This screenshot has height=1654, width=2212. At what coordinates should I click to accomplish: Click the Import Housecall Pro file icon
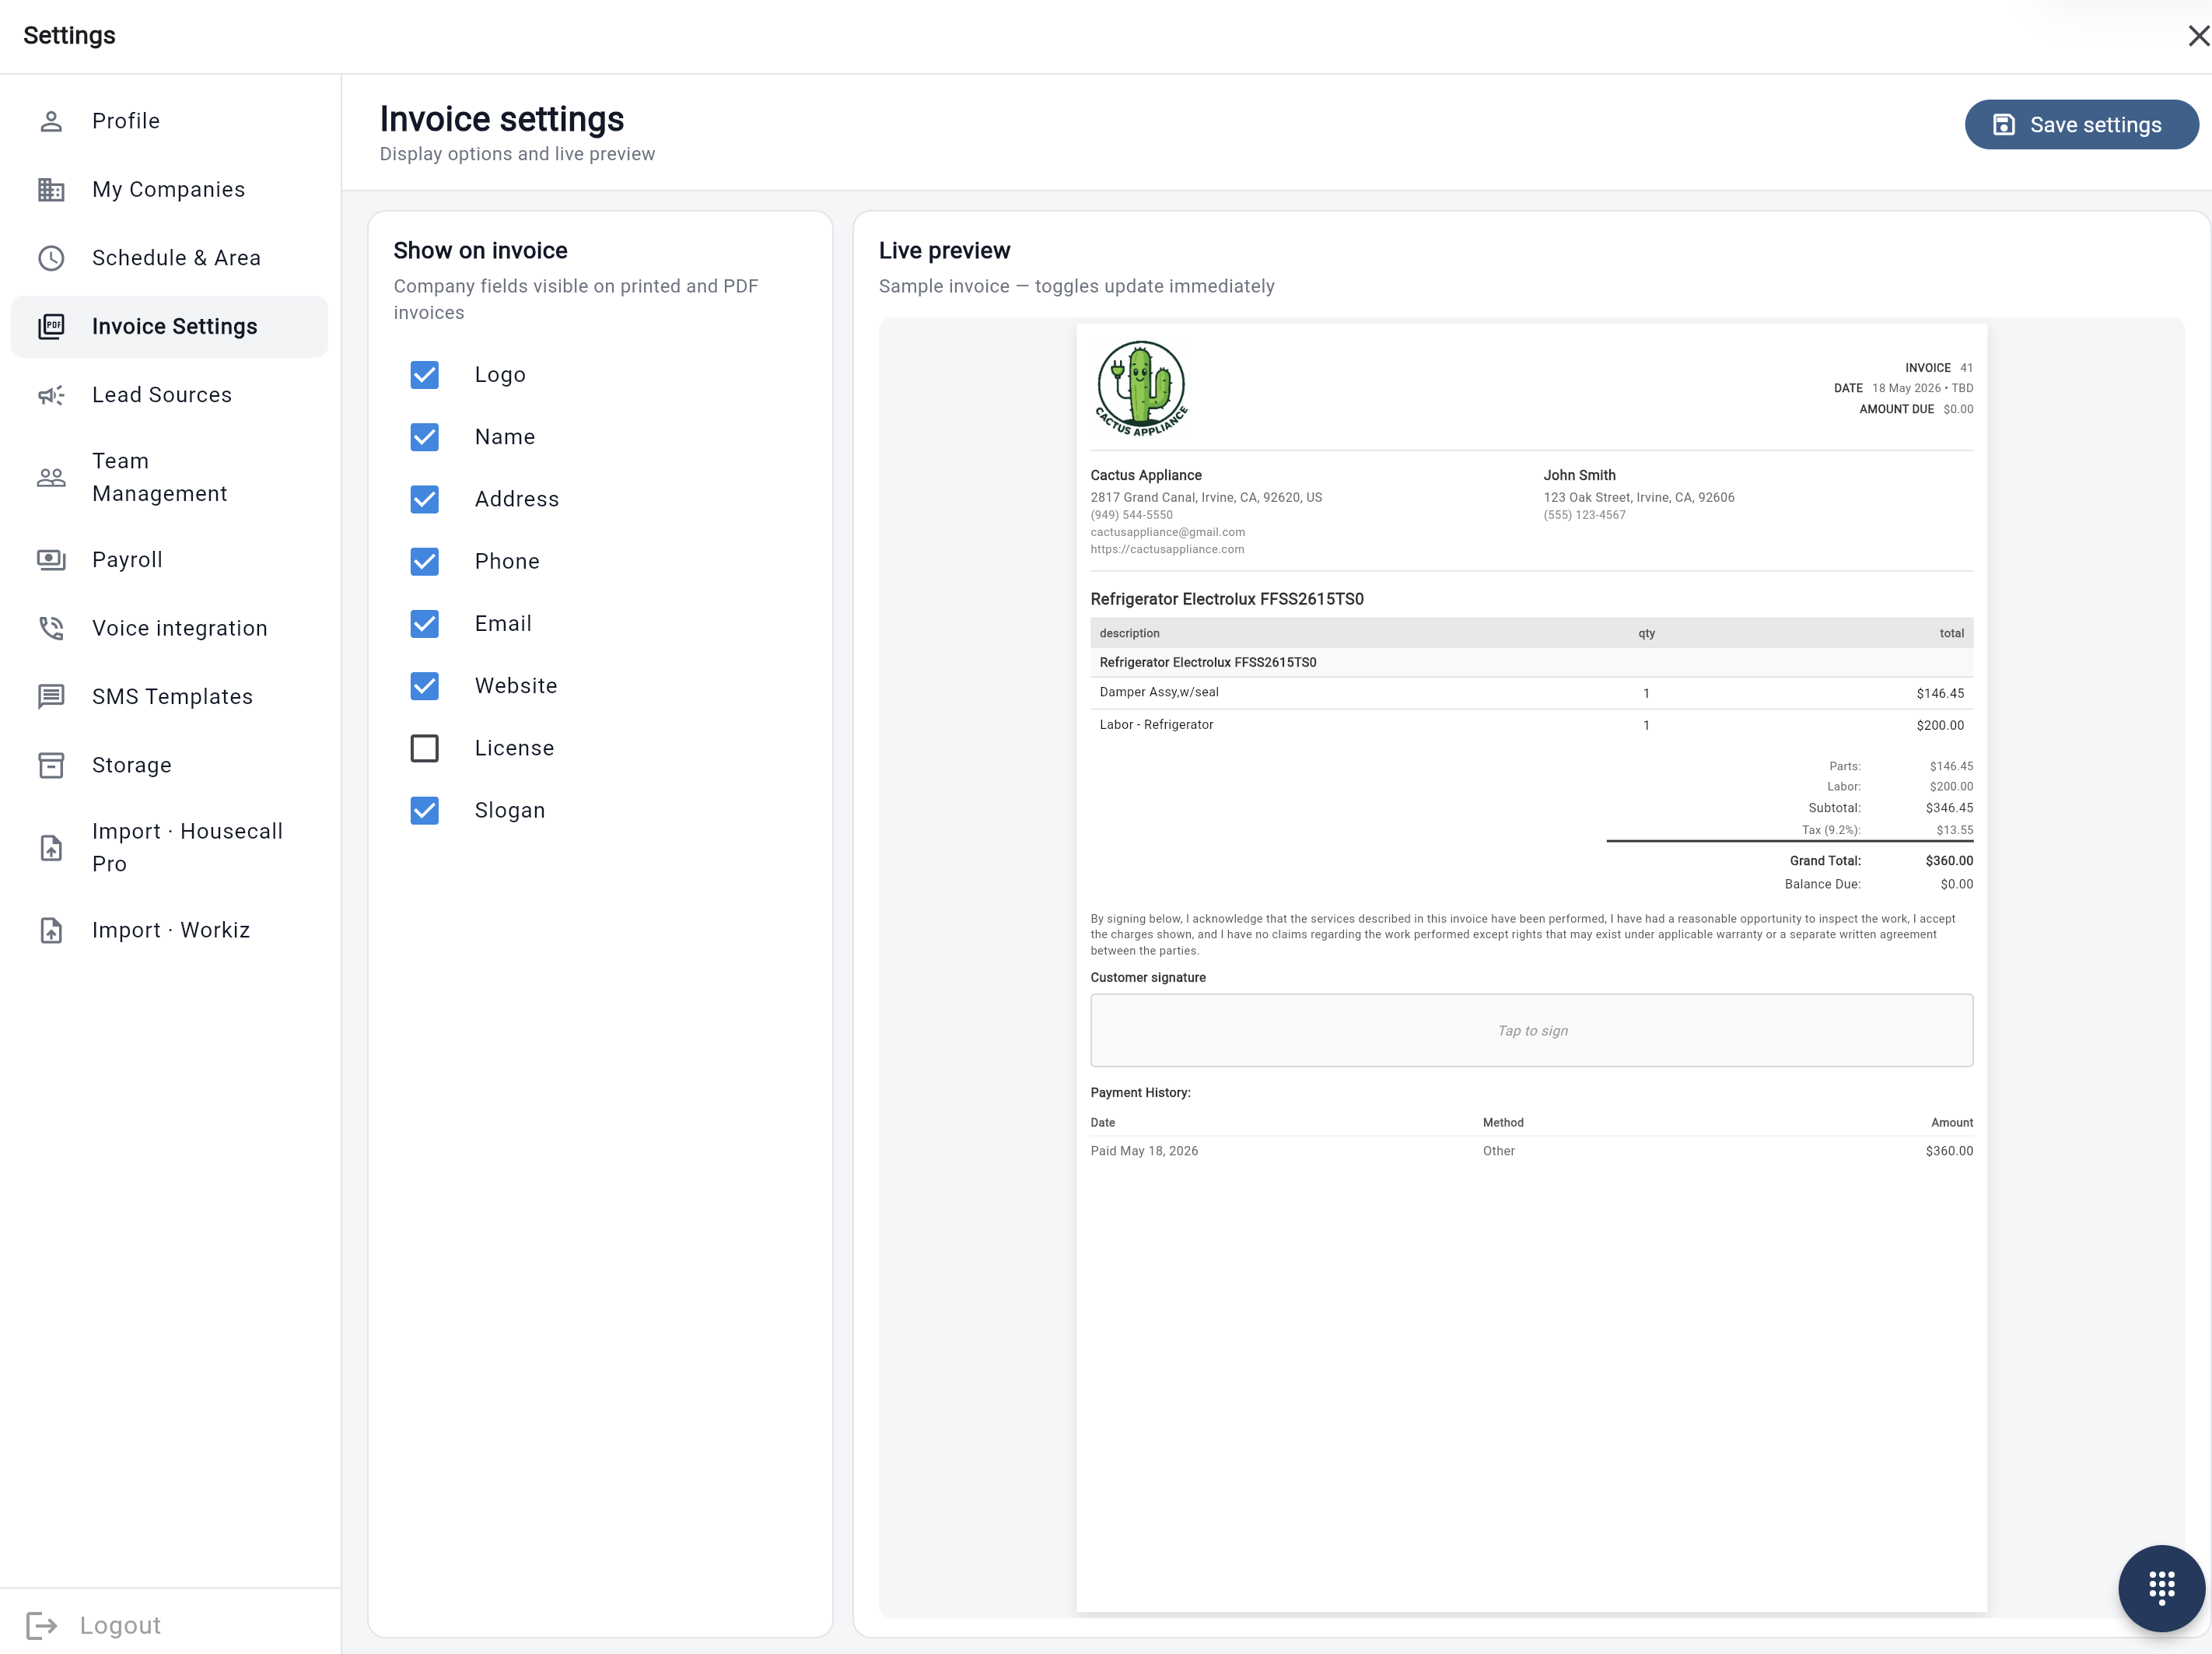click(51, 848)
